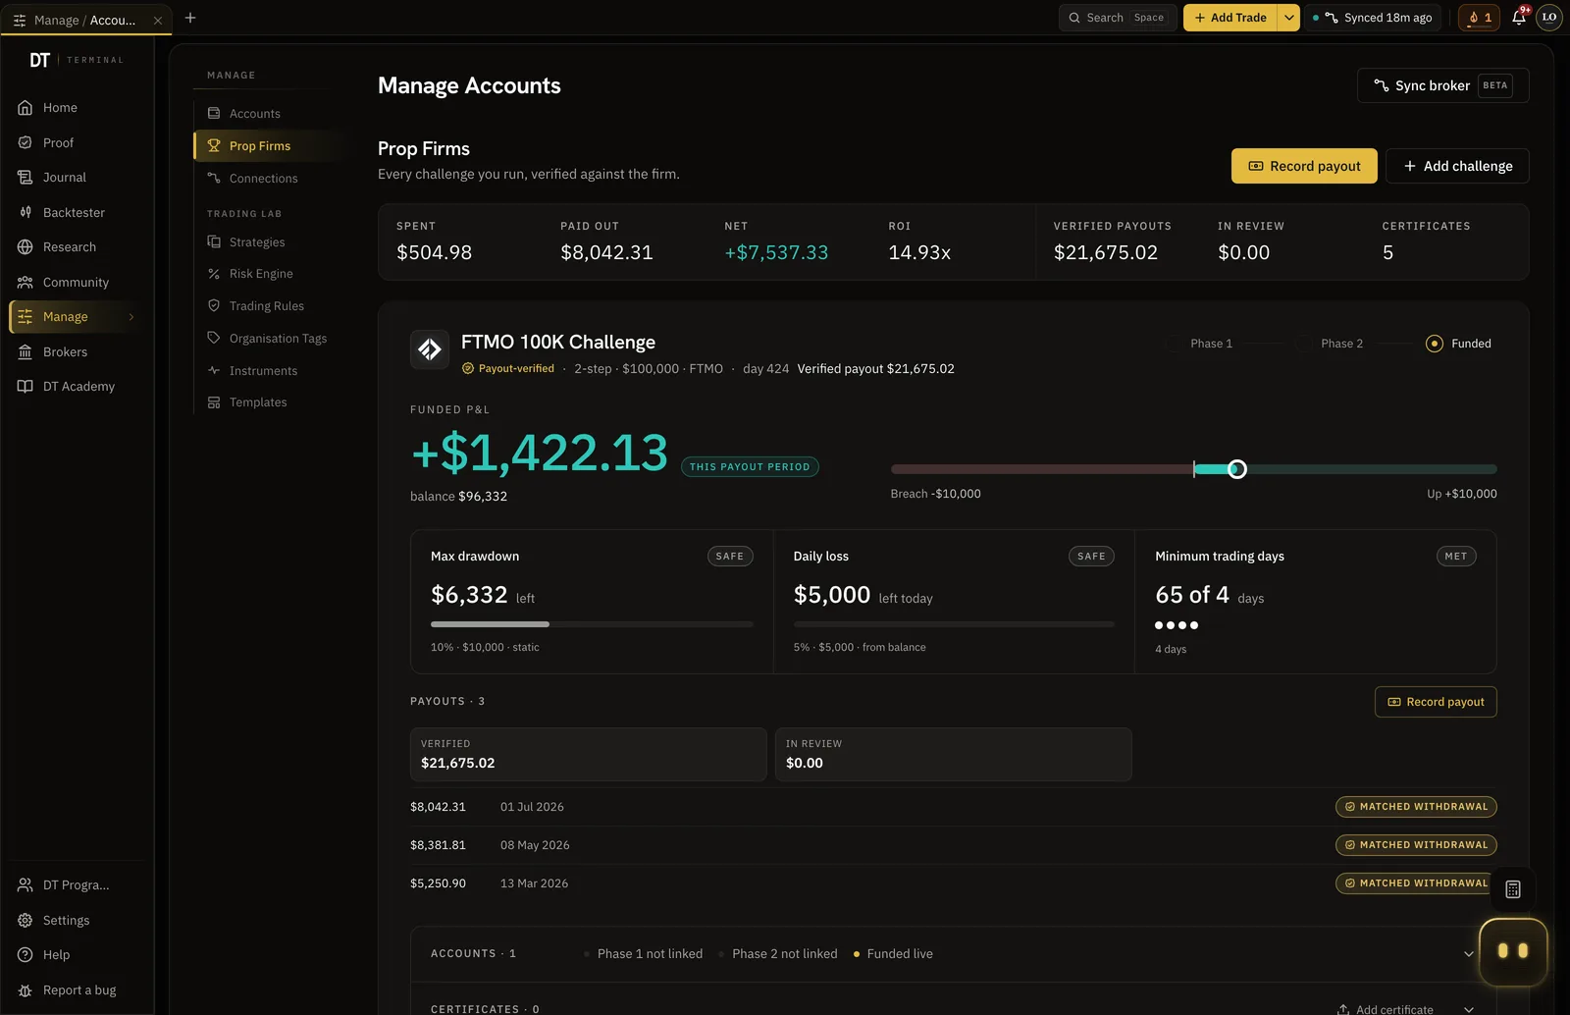
Task: Expand the Accounts section chevron
Action: [1469, 954]
